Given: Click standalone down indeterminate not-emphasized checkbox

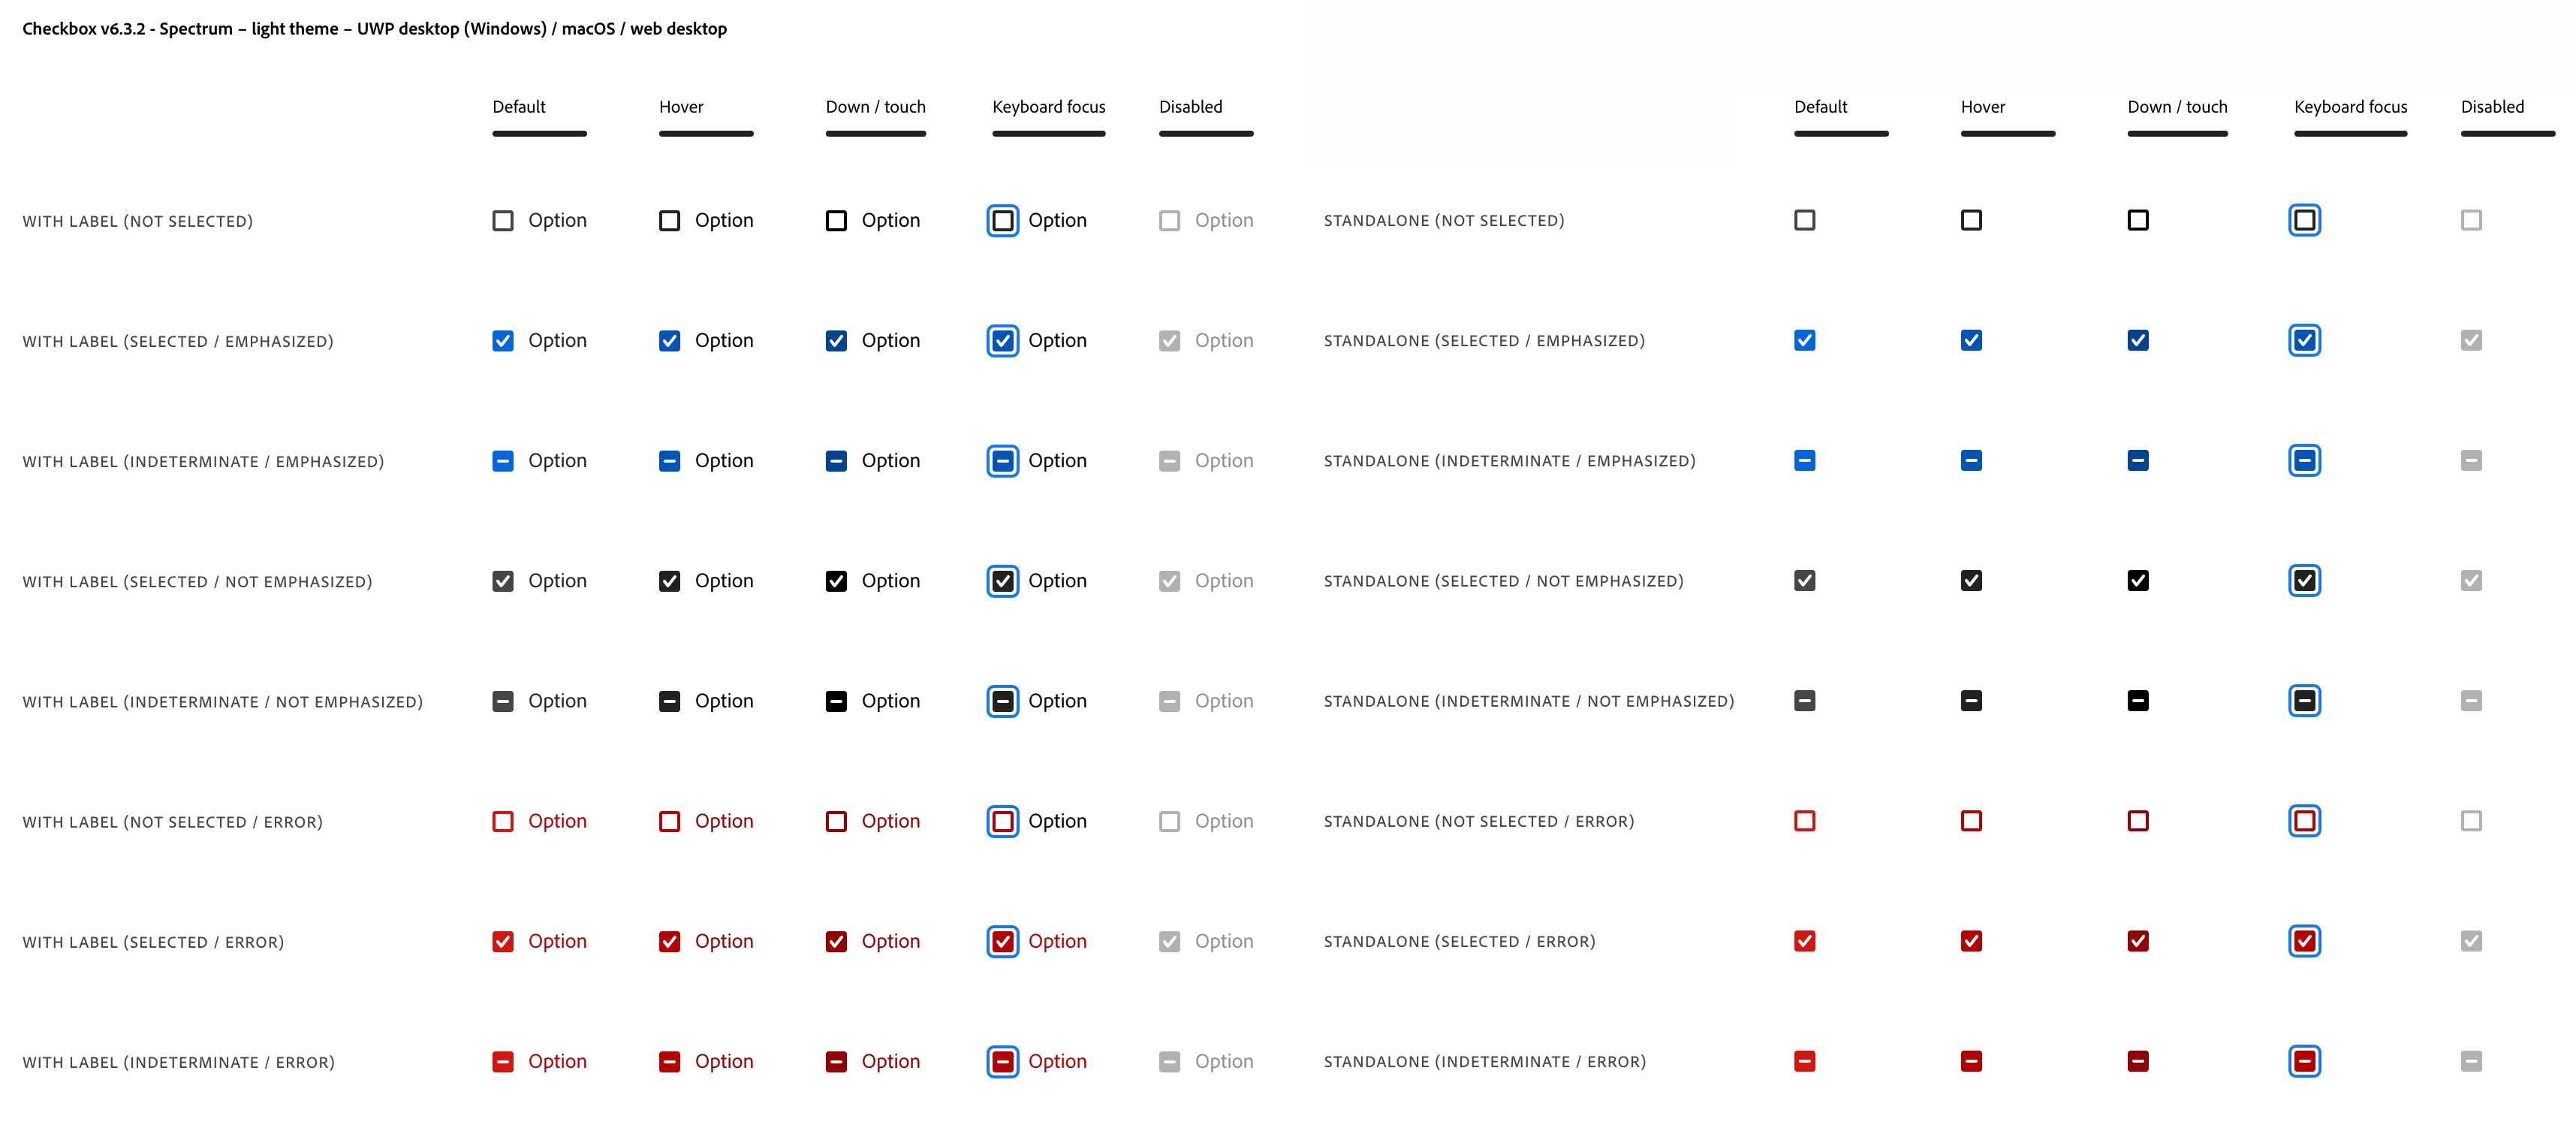Looking at the screenshot, I should click(x=2138, y=700).
